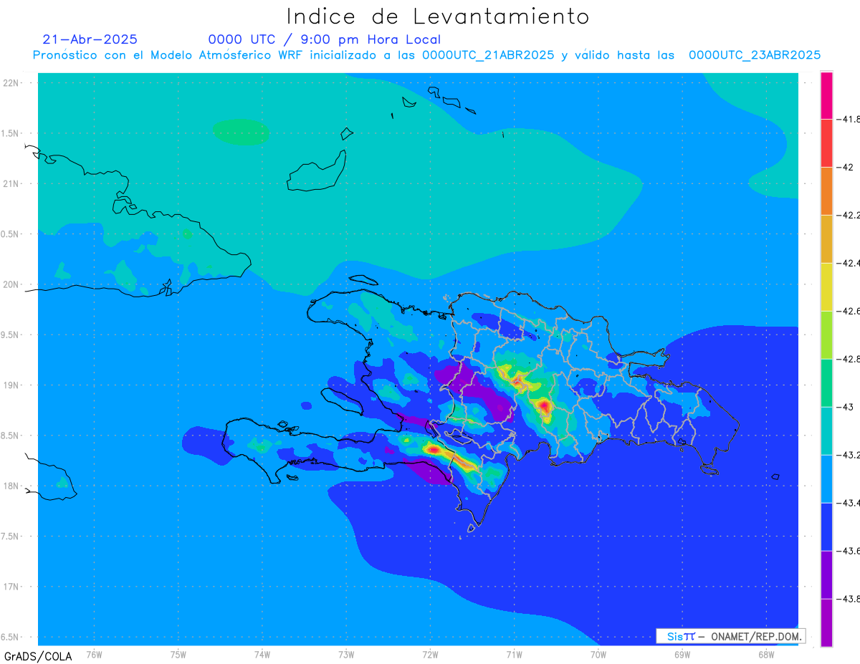Image resolution: width=860 pixels, height=664 pixels.
Task: Pick the red legend swatch between -41.8 and -42
Action: 826,143
